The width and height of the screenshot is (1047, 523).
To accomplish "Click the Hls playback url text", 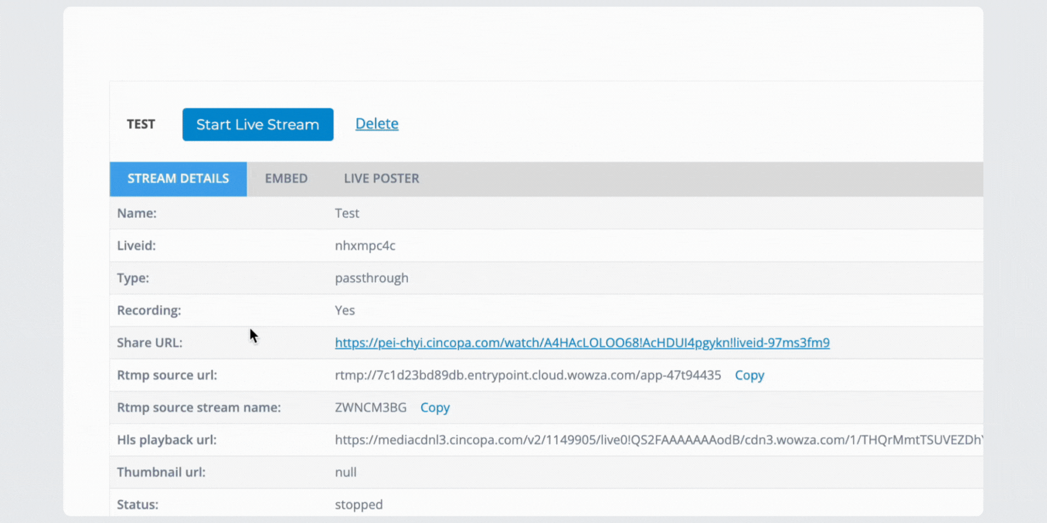I will (x=657, y=440).
